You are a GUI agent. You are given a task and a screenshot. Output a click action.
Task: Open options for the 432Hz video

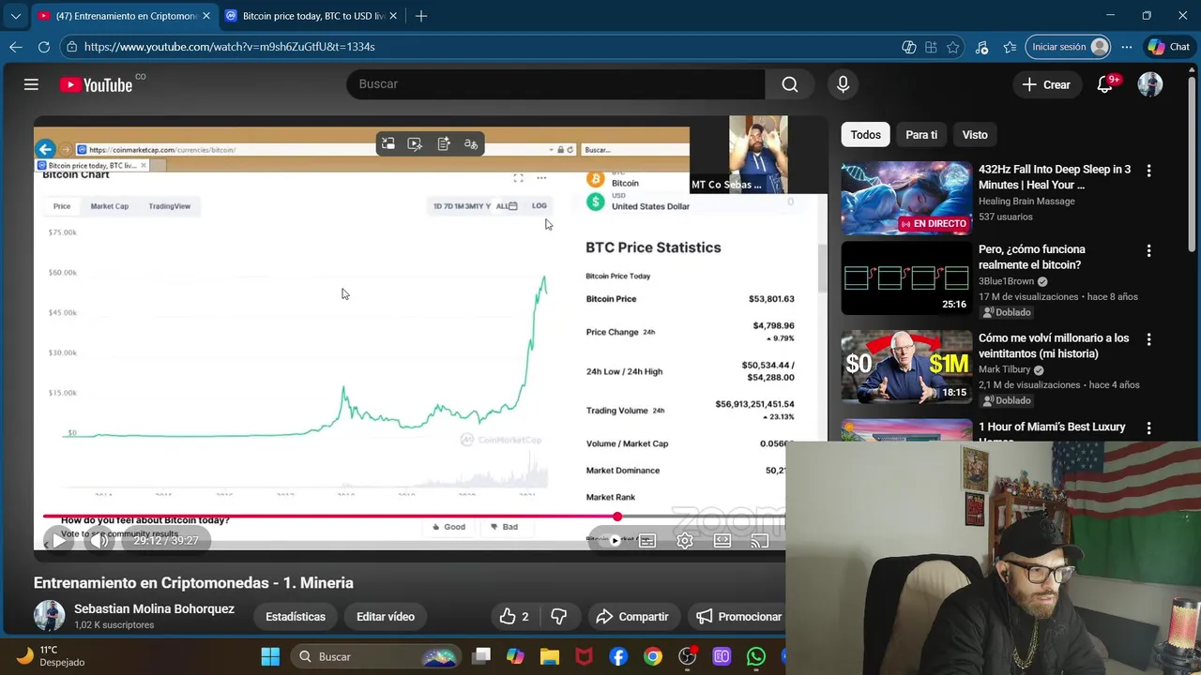coord(1148,171)
